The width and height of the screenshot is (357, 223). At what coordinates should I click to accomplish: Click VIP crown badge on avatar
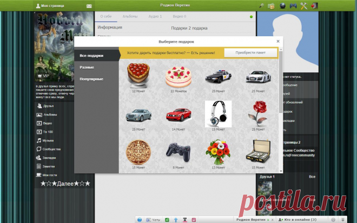(x=43, y=76)
